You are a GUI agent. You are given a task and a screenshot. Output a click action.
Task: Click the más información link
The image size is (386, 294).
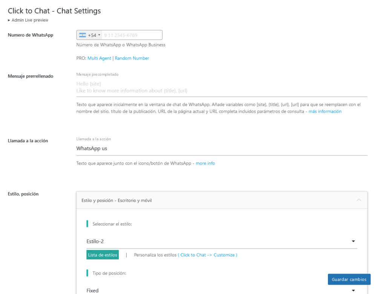click(325, 111)
